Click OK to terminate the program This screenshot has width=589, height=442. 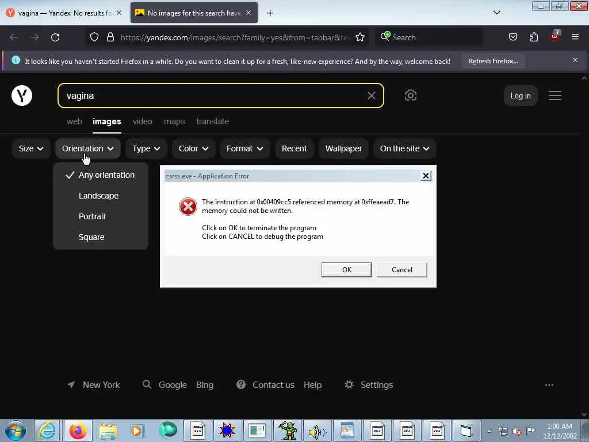click(x=347, y=269)
